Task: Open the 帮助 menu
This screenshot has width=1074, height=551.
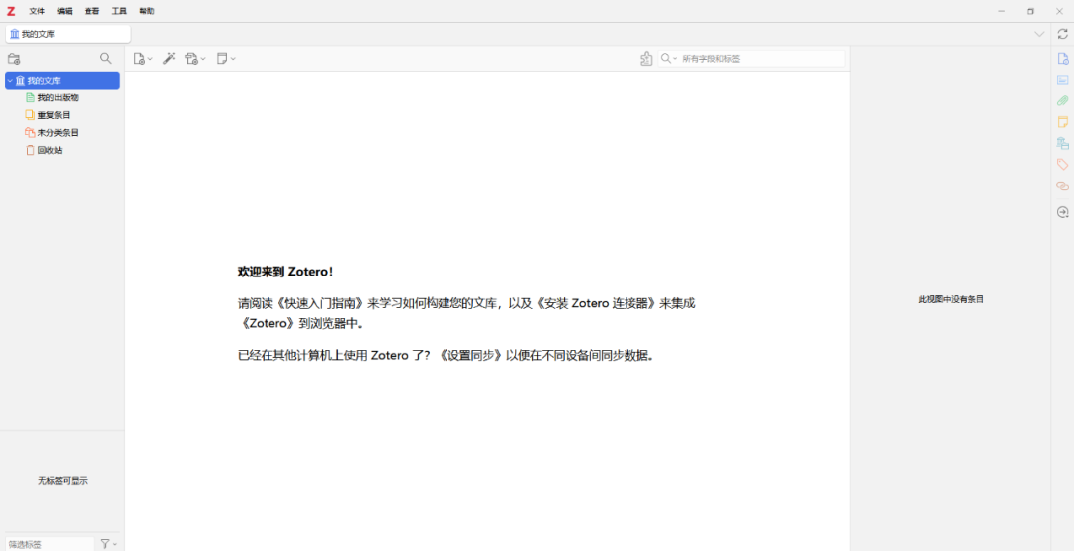Action: 146,11
